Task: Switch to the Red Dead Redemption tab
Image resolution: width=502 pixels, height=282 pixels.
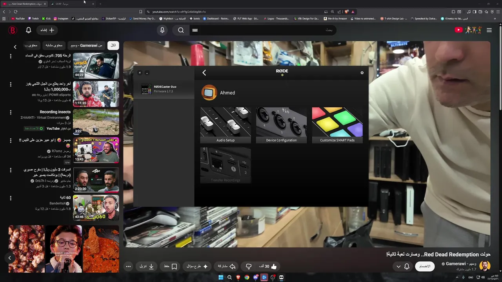Action: pos(24,4)
